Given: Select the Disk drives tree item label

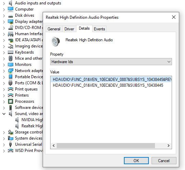Looking at the screenshot, I should pos(25,15).
